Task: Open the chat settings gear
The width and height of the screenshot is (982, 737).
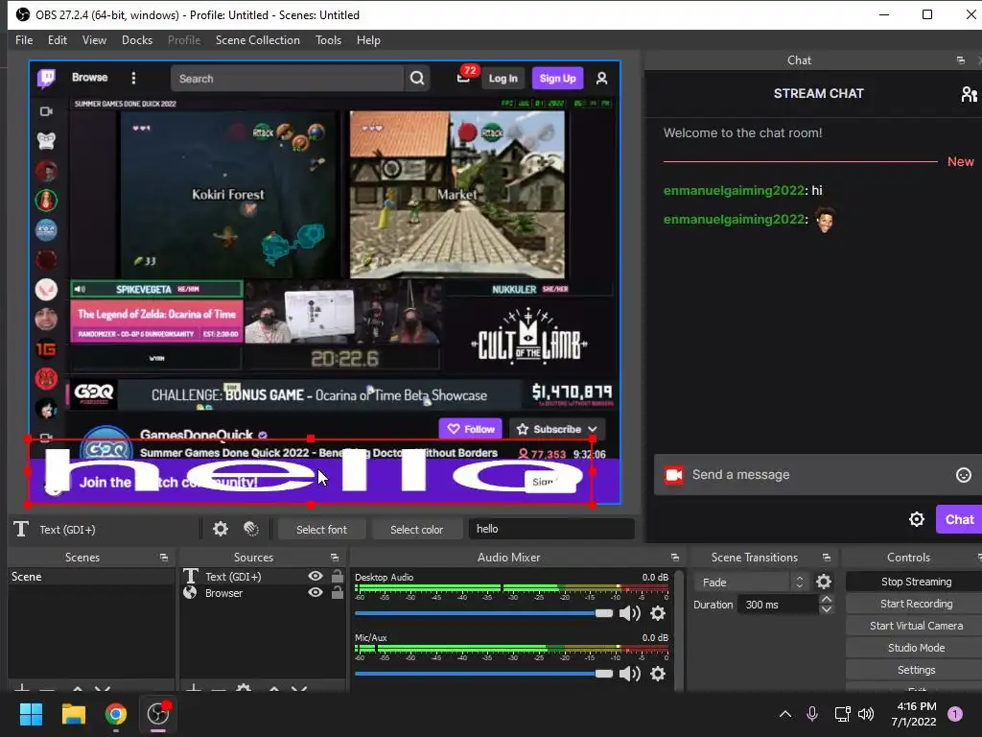Action: pyautogui.click(x=916, y=519)
